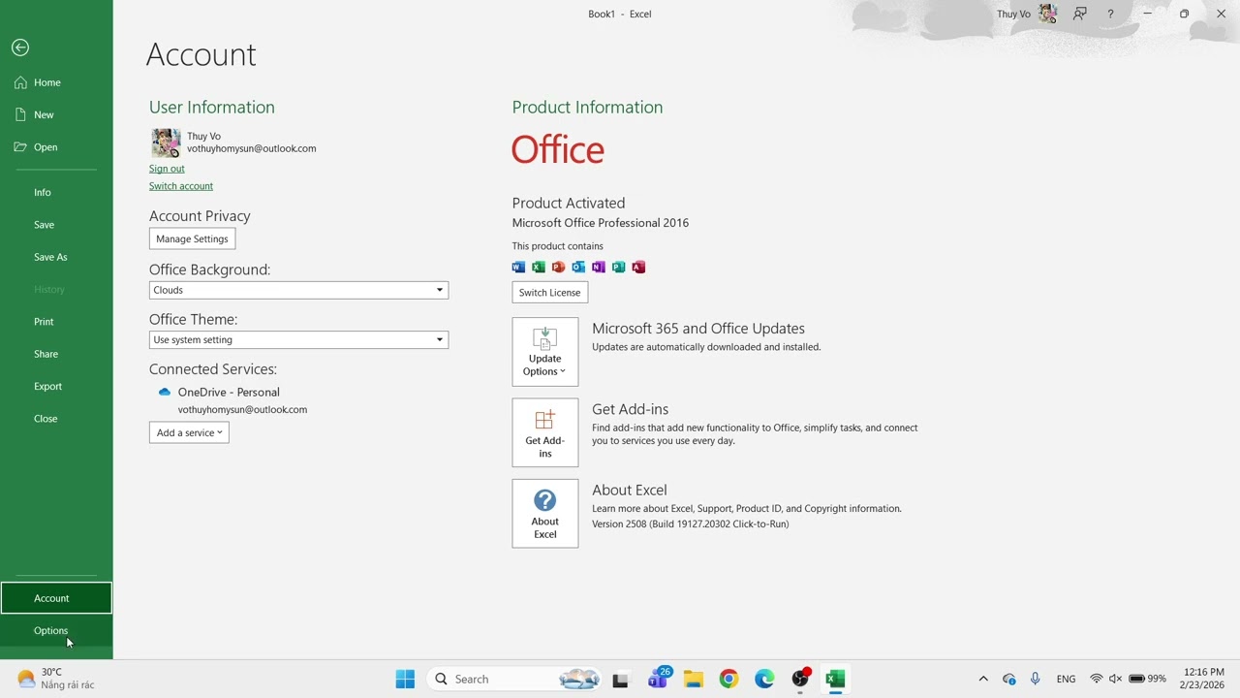Select Save As in backstage menu

56,257
